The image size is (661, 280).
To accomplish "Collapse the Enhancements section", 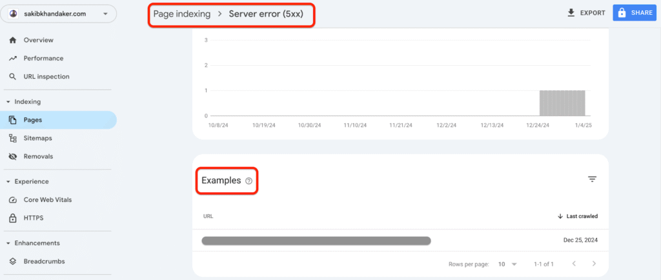I will point(8,243).
